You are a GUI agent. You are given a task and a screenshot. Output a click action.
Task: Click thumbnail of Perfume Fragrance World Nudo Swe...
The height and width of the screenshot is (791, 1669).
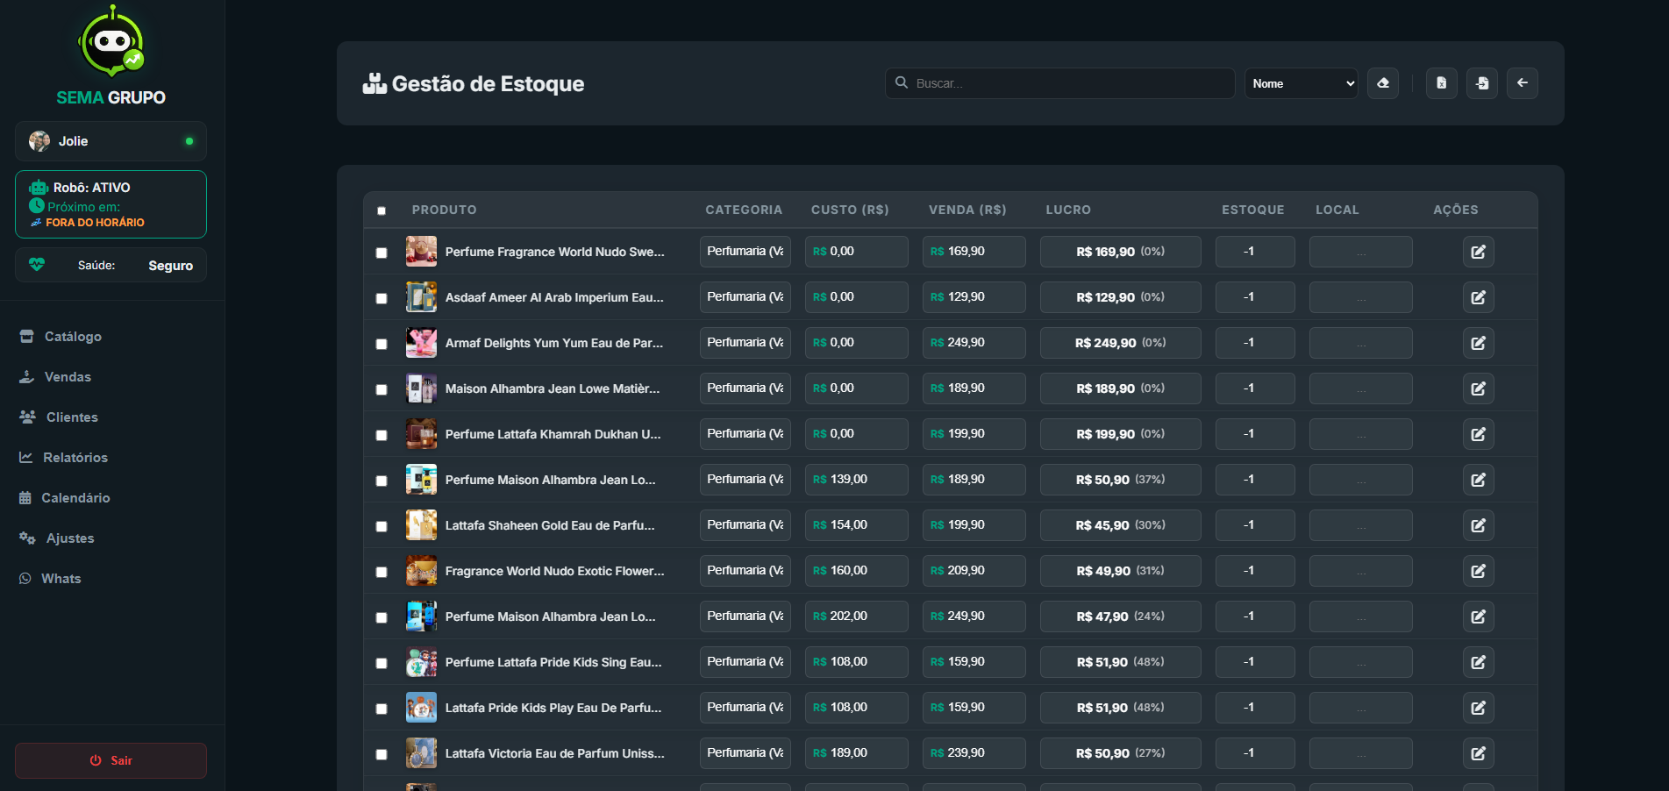click(421, 252)
